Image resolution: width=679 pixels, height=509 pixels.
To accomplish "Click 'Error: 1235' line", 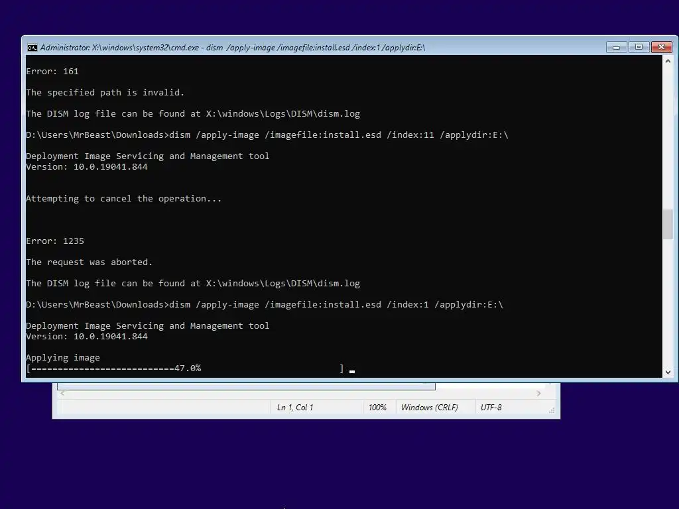I will (x=55, y=241).
